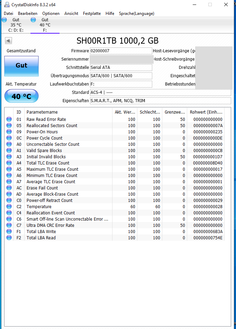Viewport: 236px width, 329px height.
Task: Click status orb in Temperature row
Action: 9,206
